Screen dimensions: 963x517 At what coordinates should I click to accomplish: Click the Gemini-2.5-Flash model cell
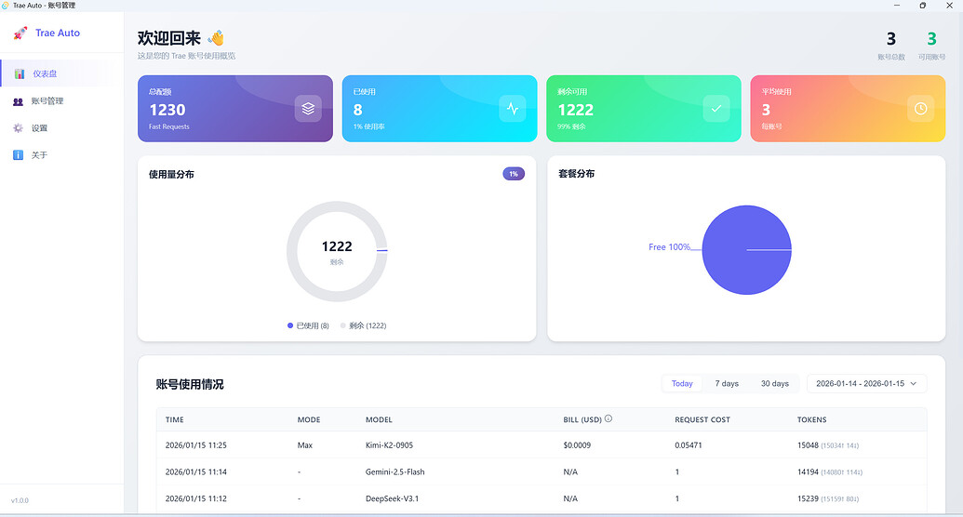pos(395,472)
